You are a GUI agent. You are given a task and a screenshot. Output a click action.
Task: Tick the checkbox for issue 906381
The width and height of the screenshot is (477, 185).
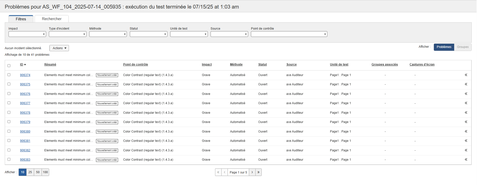click(x=9, y=141)
